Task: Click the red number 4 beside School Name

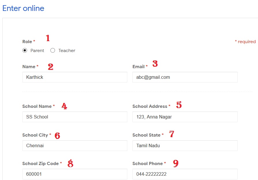Action: [x=64, y=106]
